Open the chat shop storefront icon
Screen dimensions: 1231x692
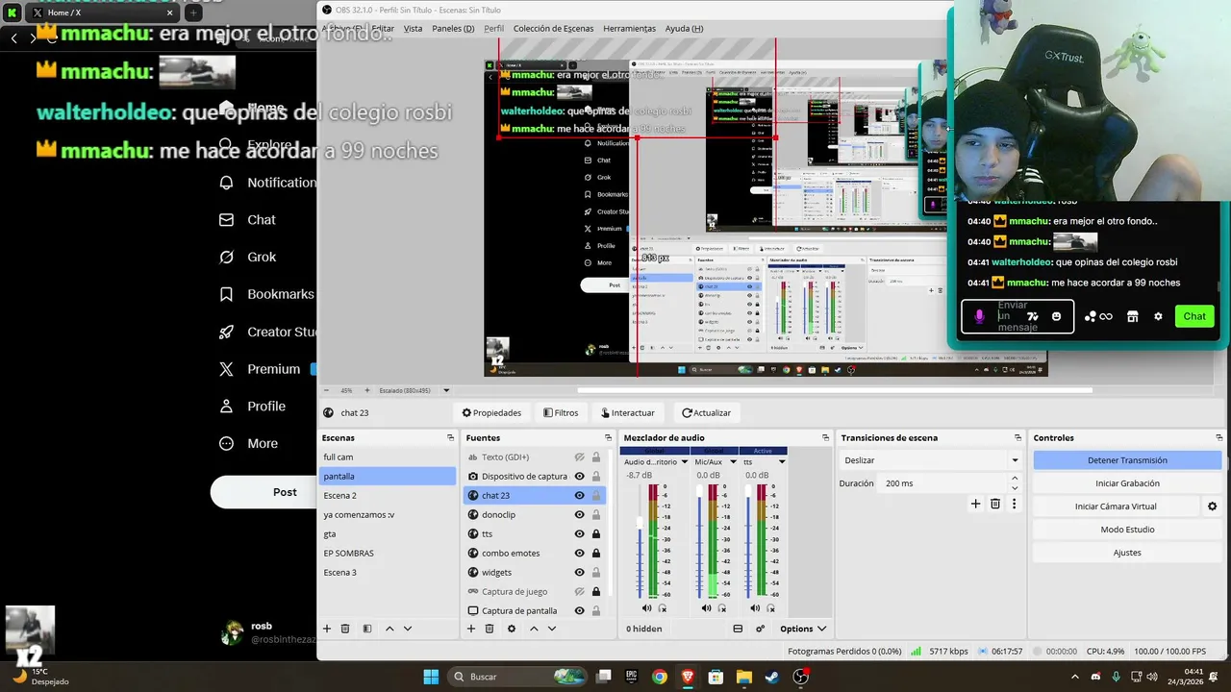[1133, 316]
